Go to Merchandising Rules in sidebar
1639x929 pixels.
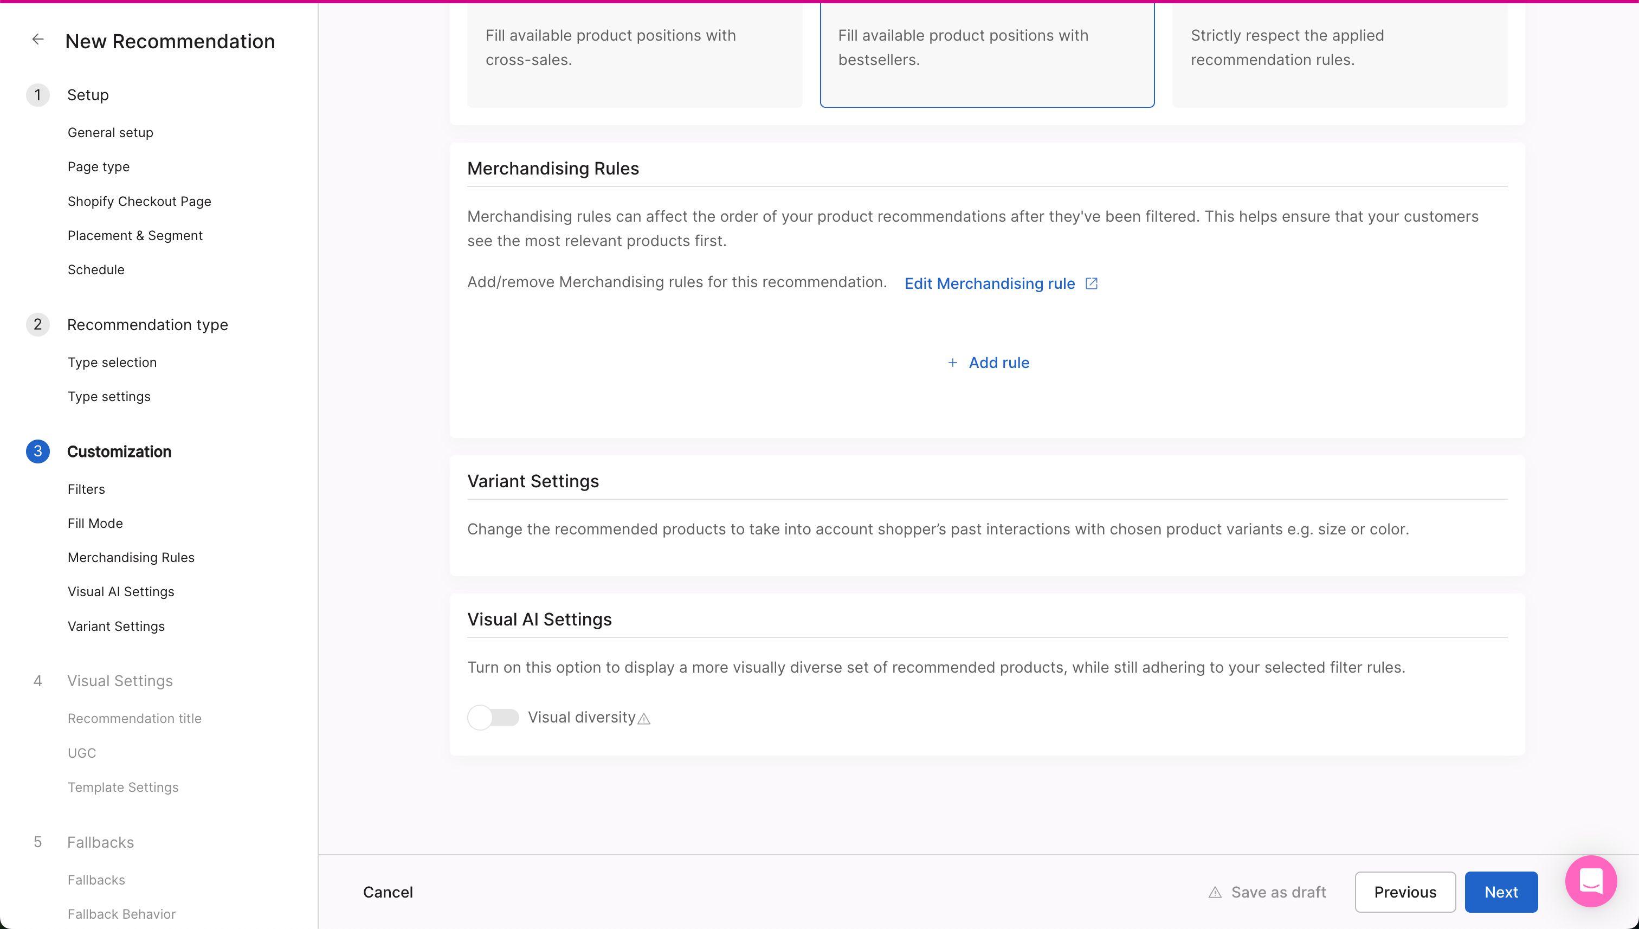(x=131, y=557)
